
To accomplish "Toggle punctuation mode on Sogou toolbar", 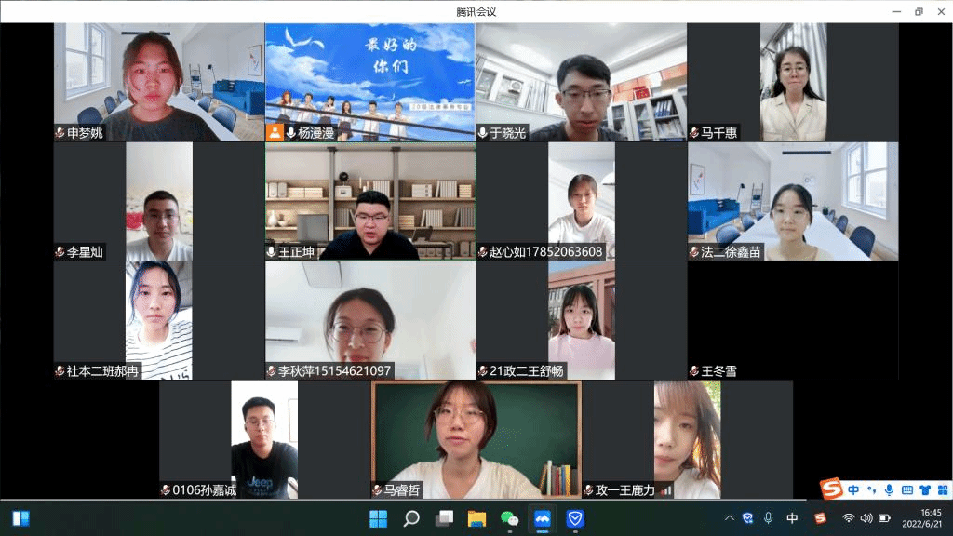I will (872, 489).
